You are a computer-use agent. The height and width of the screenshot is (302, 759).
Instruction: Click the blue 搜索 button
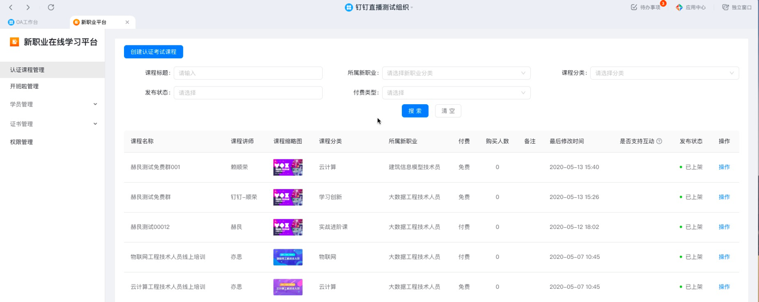coord(415,111)
